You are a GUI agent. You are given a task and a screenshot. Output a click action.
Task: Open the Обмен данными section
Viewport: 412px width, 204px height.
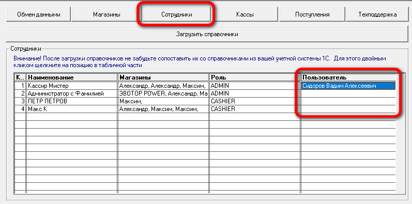point(38,14)
